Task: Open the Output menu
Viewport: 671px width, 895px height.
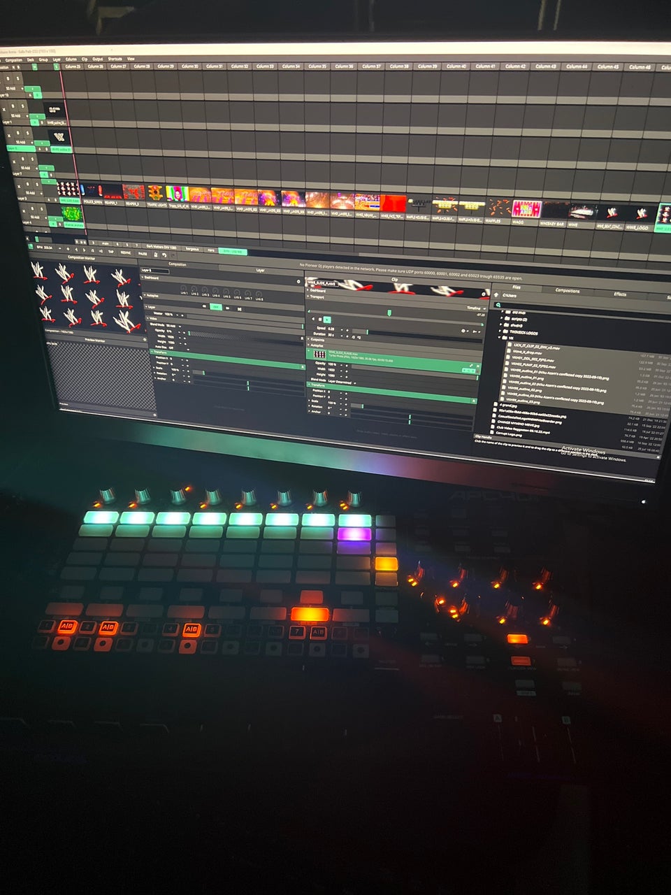Action: pyautogui.click(x=98, y=59)
